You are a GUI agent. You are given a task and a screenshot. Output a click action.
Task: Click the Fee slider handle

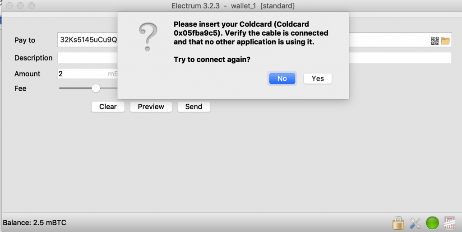tap(96, 88)
